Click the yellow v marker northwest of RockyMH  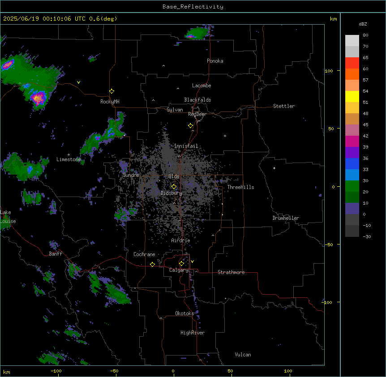click(78, 82)
